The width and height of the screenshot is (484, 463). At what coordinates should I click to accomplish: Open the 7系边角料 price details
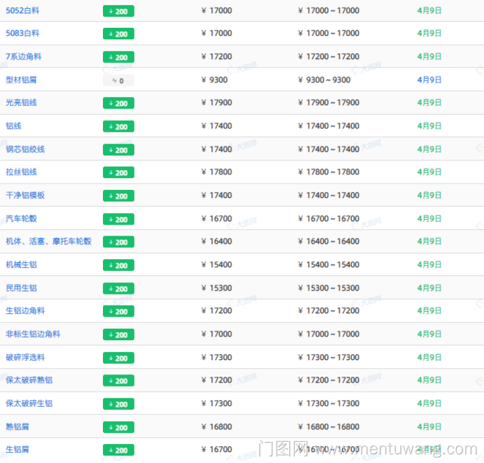(x=24, y=57)
